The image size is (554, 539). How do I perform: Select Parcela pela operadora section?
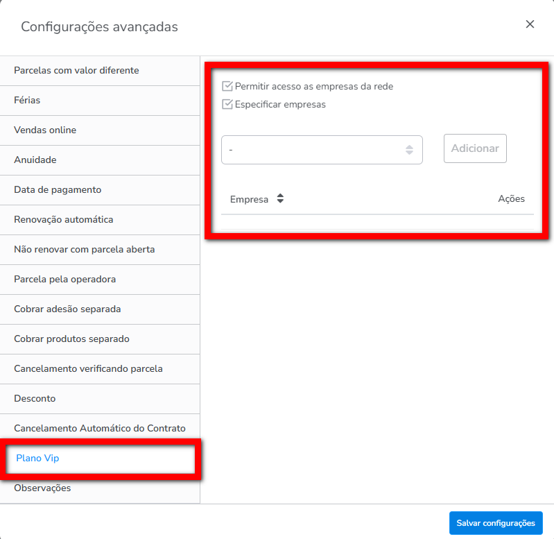click(x=64, y=280)
